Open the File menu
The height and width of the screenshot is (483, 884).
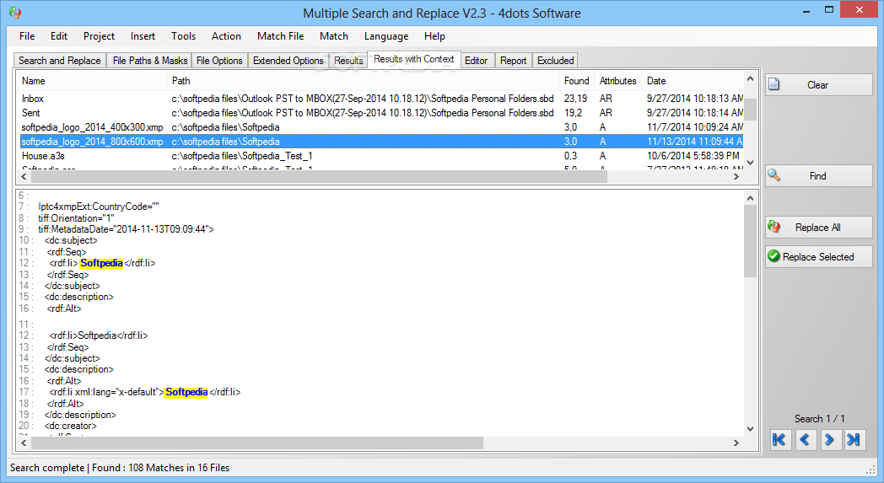click(x=27, y=36)
